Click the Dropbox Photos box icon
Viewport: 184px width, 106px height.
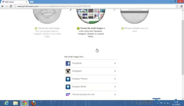(x=68, y=79)
